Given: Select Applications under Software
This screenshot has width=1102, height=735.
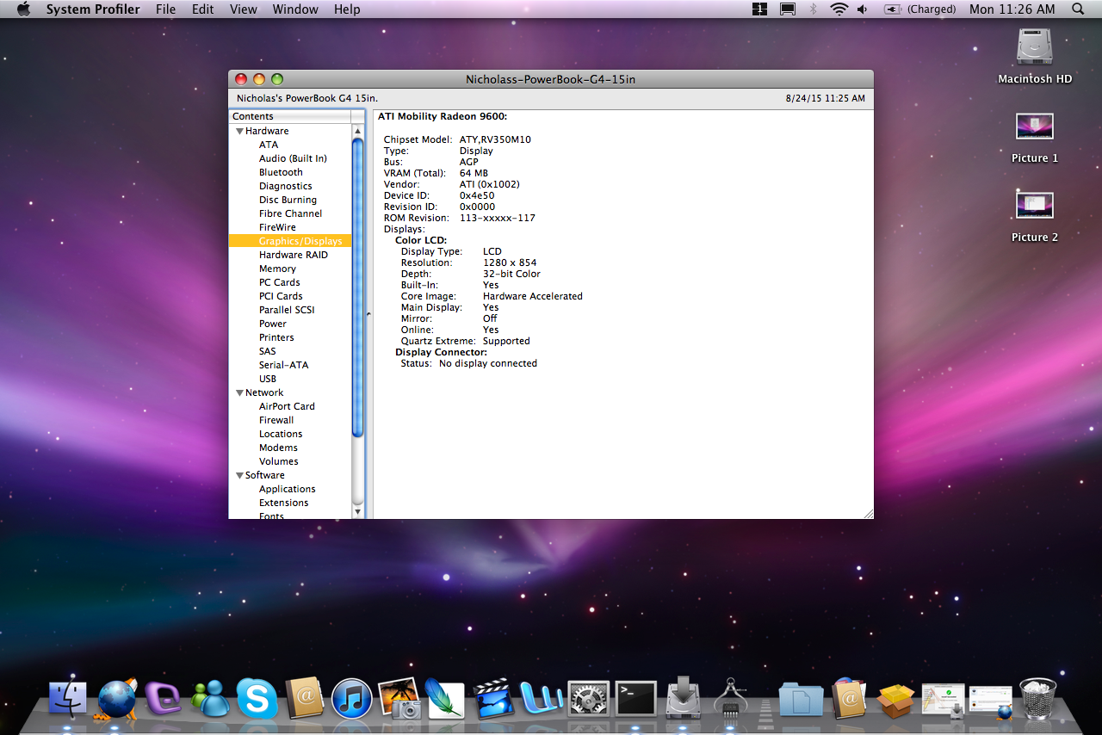Looking at the screenshot, I should (x=287, y=489).
